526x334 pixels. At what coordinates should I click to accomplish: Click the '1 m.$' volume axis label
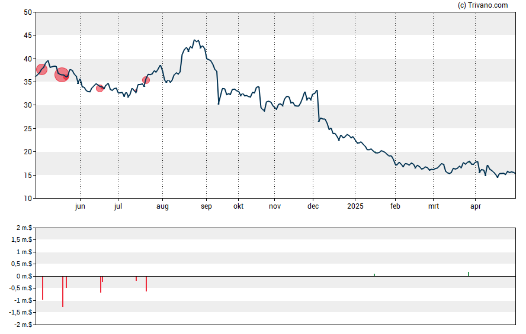[24, 252]
